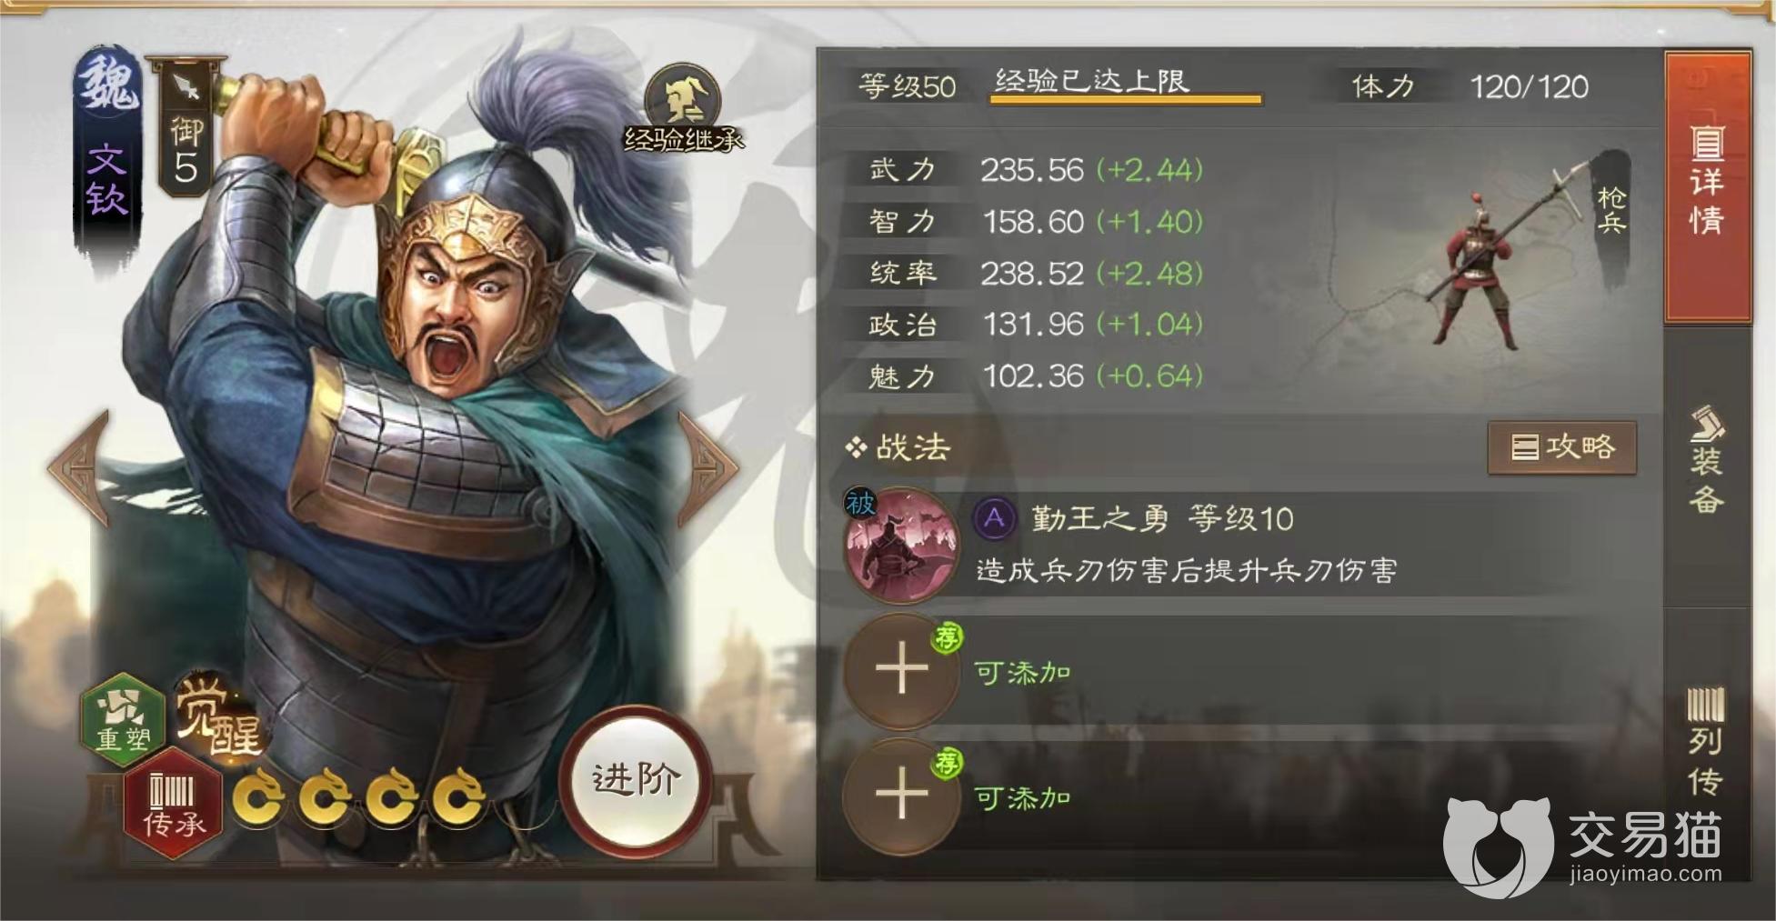Tap the 御5 command cost banner
This screenshot has width=1776, height=921.
pyautogui.click(x=186, y=125)
